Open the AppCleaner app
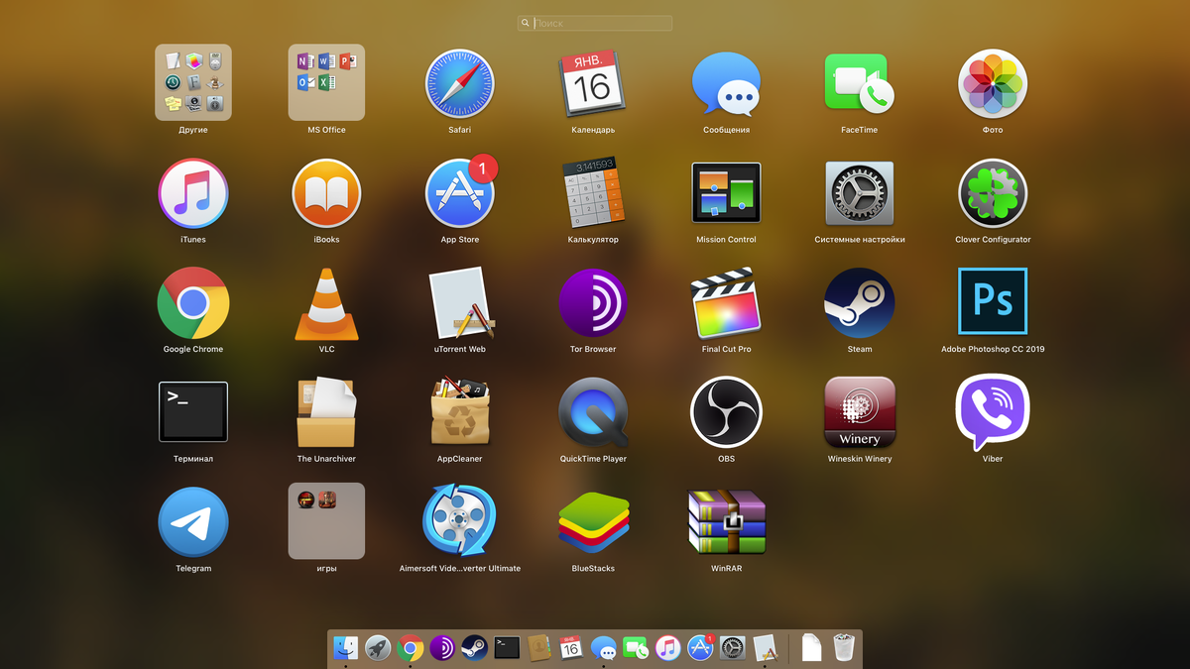 click(459, 411)
